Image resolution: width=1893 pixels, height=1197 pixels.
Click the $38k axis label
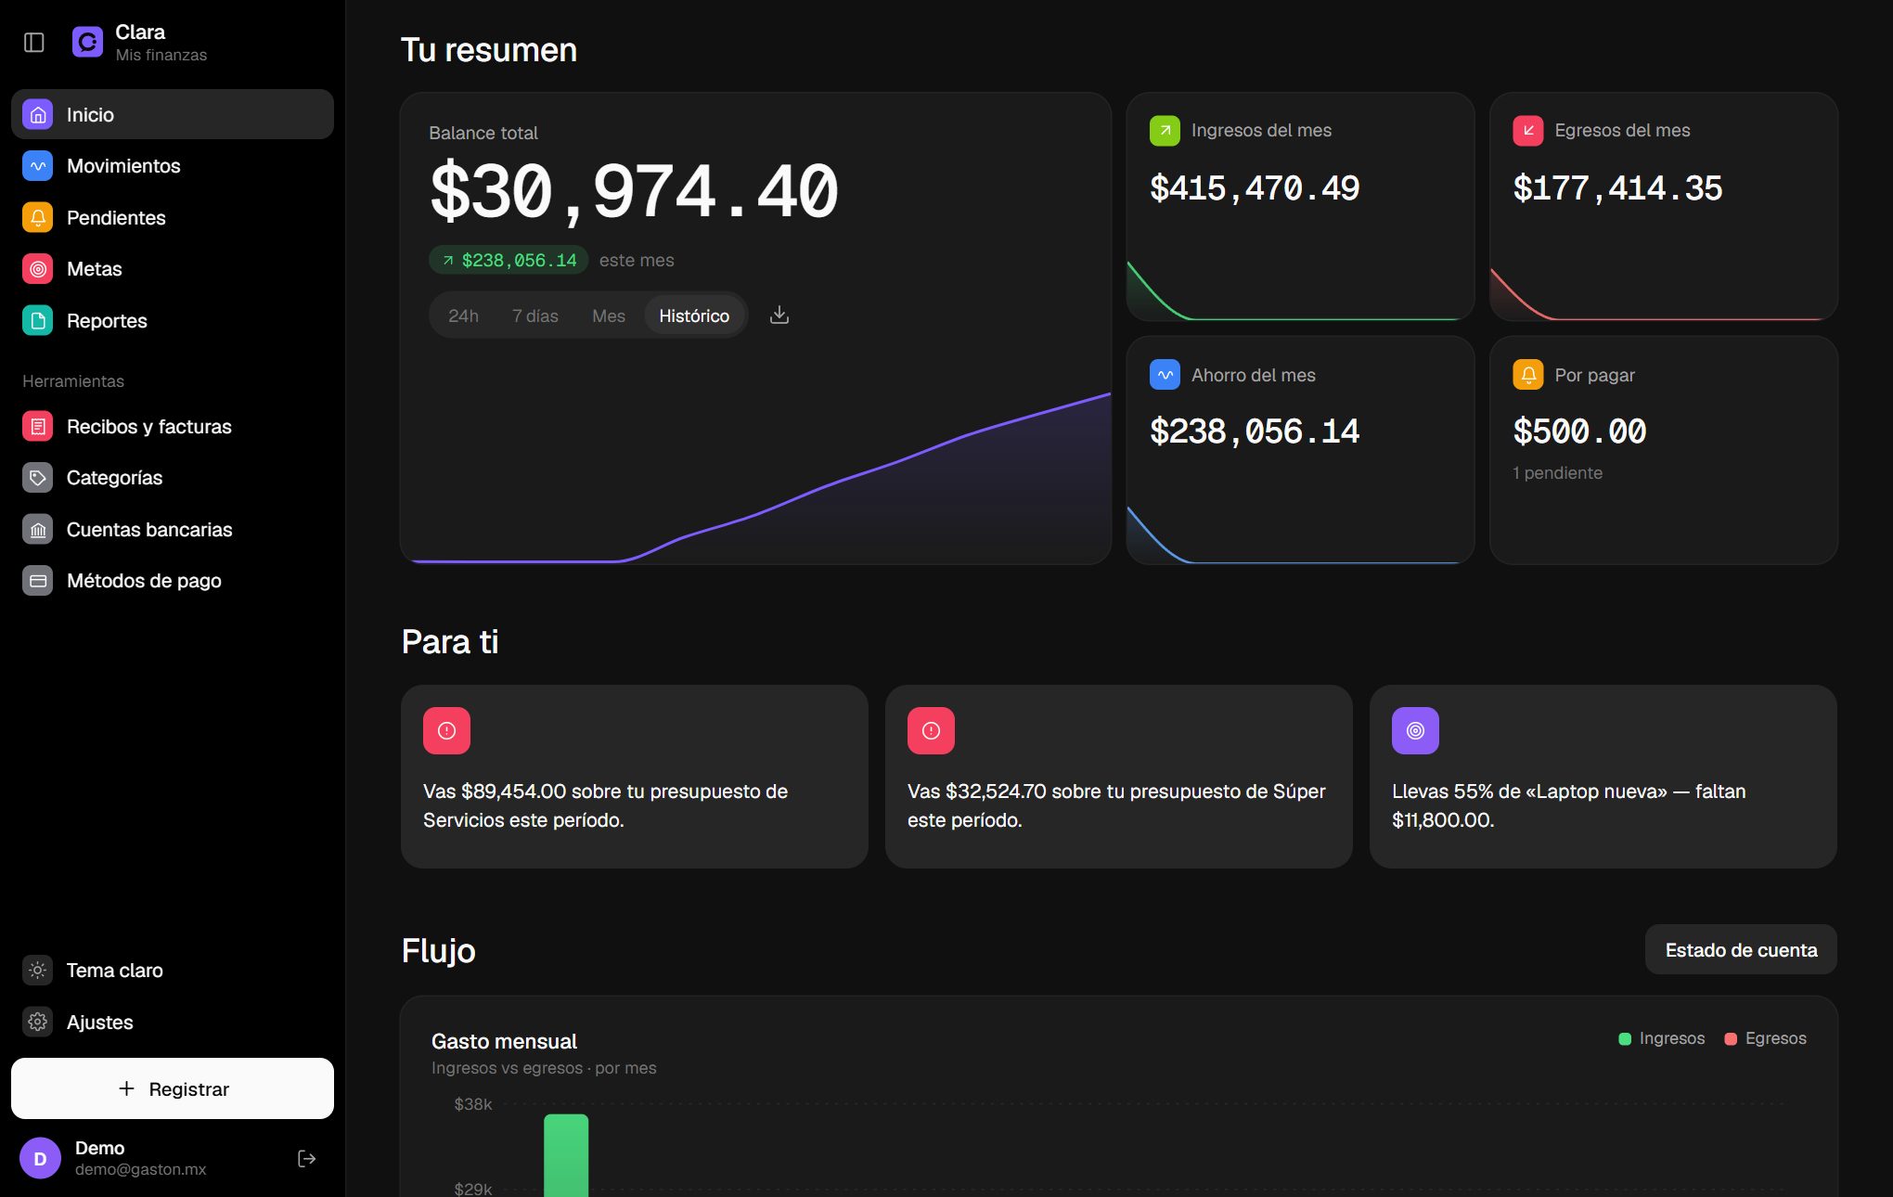click(x=472, y=1104)
